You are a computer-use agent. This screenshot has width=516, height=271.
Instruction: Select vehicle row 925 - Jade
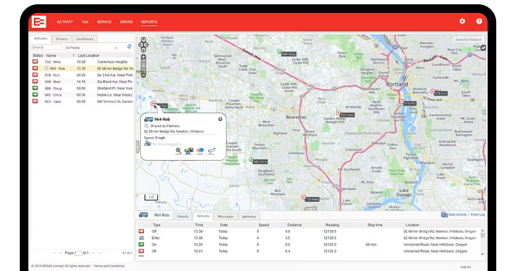point(82,102)
